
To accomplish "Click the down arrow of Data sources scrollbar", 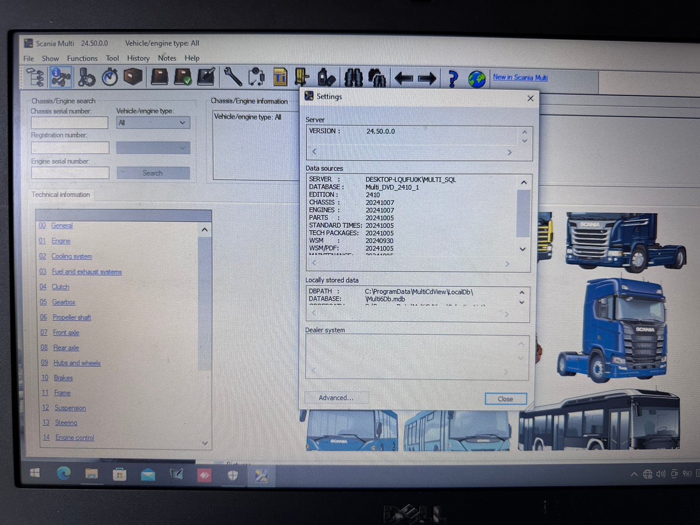I will point(523,249).
